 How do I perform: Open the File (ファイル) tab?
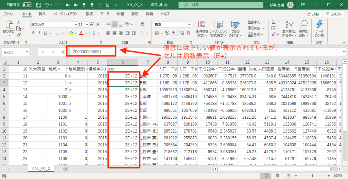coord(9,14)
